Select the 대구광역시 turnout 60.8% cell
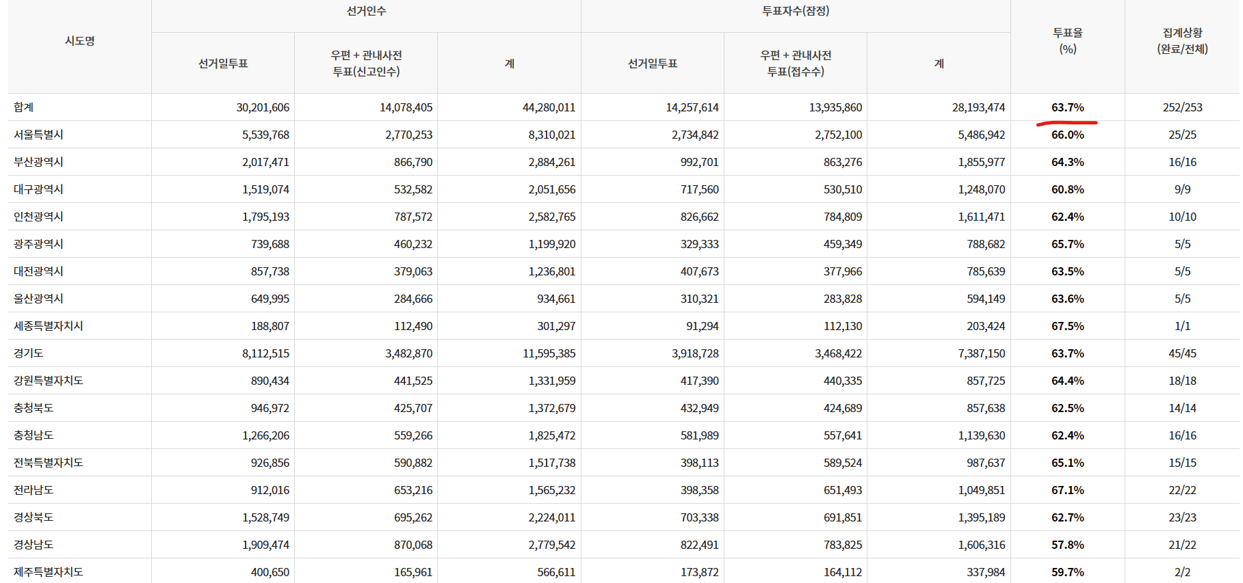The image size is (1243, 583). (1067, 189)
